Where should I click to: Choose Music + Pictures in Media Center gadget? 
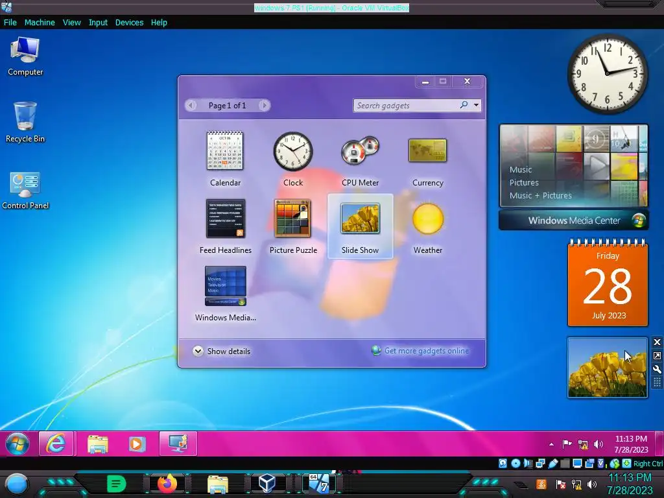coord(540,196)
